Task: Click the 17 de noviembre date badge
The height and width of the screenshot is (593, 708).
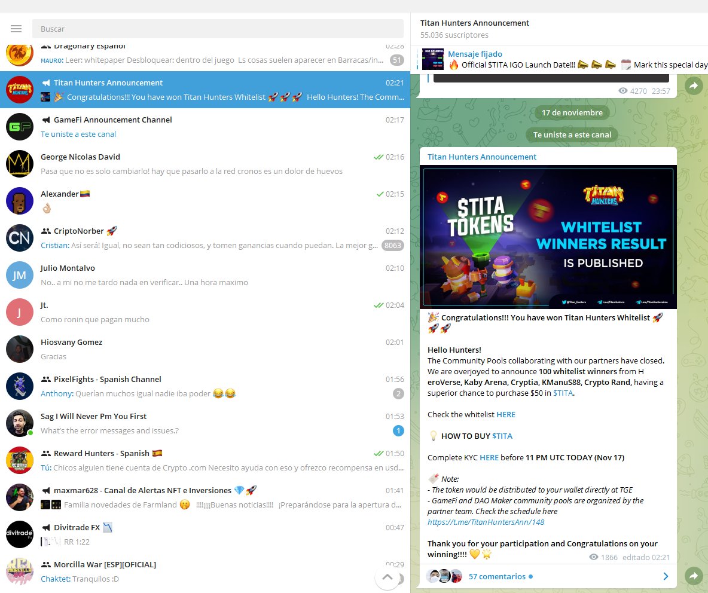Action: pyautogui.click(x=572, y=112)
